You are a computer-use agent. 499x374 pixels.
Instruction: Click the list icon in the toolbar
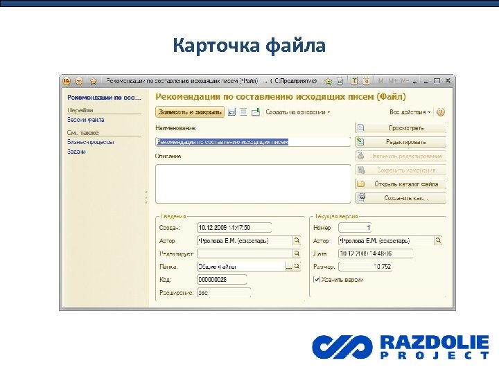[243, 112]
